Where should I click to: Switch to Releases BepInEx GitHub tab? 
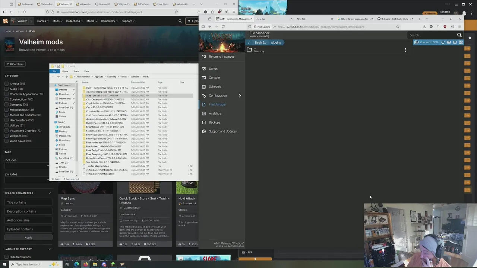point(394,19)
